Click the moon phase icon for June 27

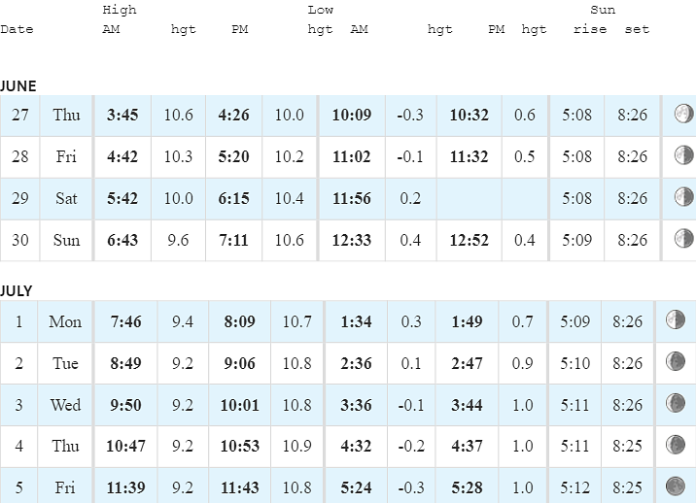tap(683, 114)
